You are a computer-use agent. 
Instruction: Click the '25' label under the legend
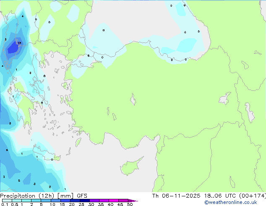tap(81, 204)
